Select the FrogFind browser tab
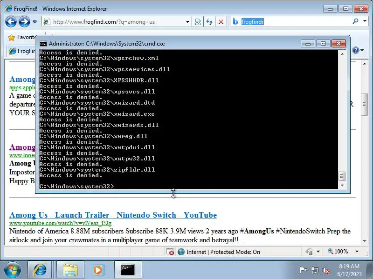Viewport: 373px width, 279px height. point(22,51)
